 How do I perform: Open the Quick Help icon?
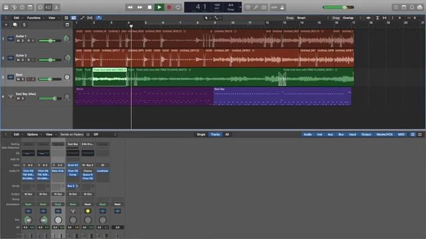pos(22,7)
